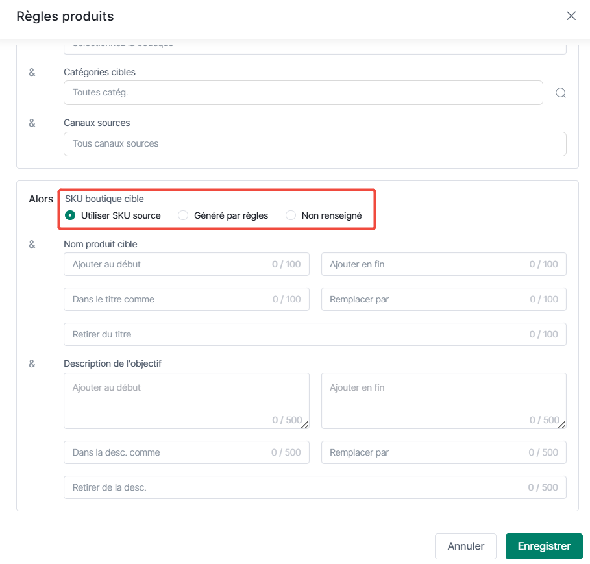Open the Canaux sources selector field
Screen dimensions: 590x564
(315, 143)
